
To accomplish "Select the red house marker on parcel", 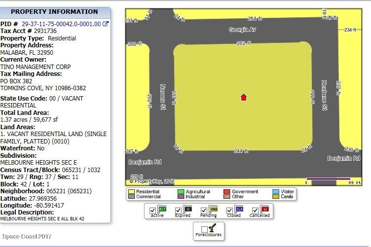I will [x=244, y=97].
